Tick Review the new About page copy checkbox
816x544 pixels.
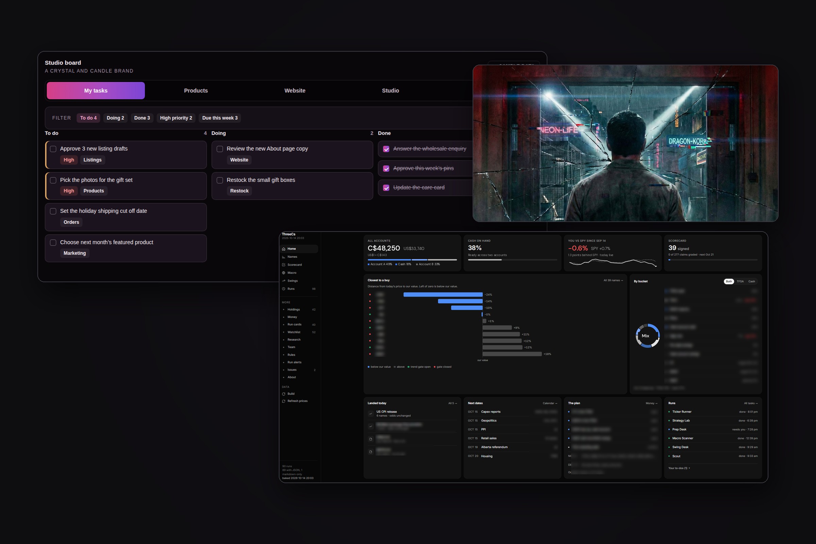(x=220, y=149)
